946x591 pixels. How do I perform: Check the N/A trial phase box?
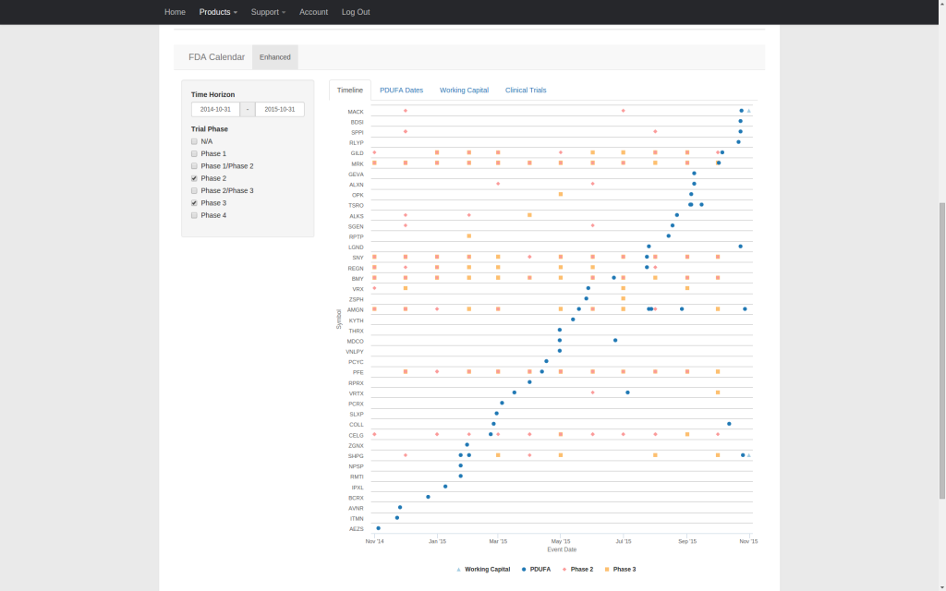click(194, 141)
